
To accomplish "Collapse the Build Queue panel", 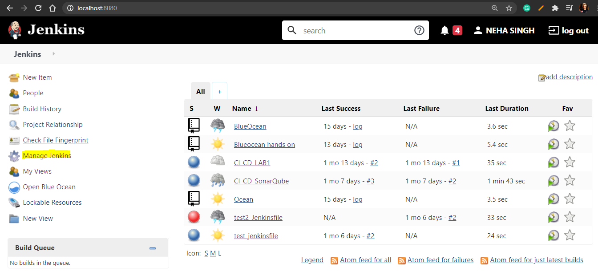I will tap(153, 248).
